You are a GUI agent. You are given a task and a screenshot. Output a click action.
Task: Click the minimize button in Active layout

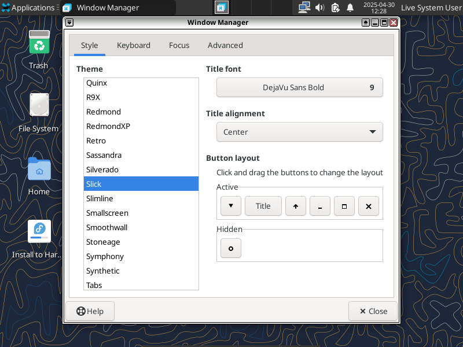click(x=320, y=206)
